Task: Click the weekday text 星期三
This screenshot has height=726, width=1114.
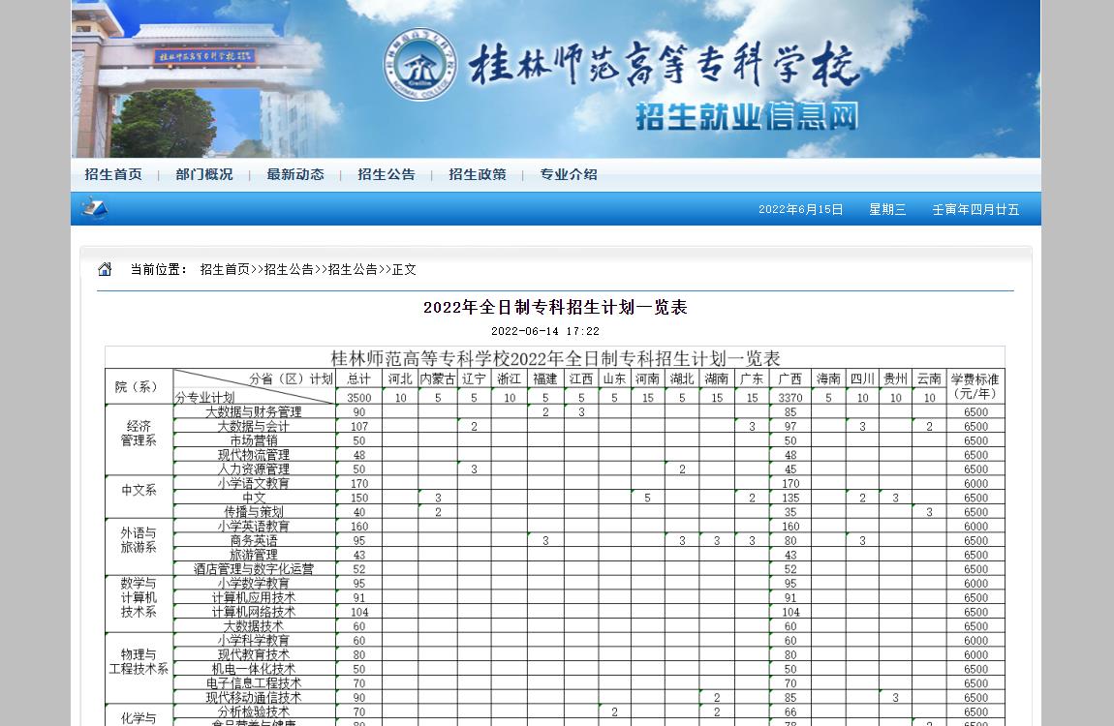Action: click(x=887, y=209)
